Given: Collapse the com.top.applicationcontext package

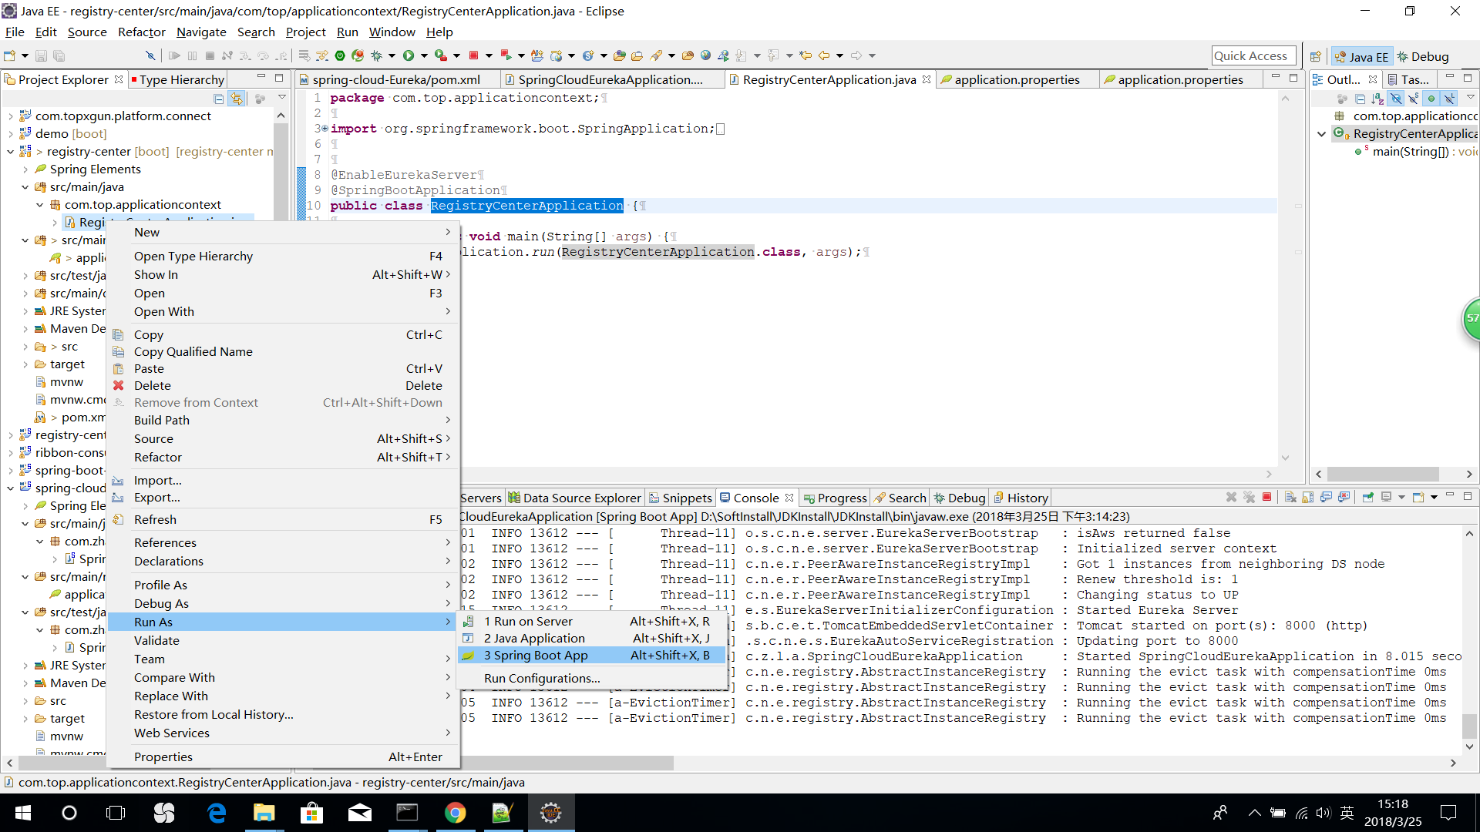Looking at the screenshot, I should (40, 205).
